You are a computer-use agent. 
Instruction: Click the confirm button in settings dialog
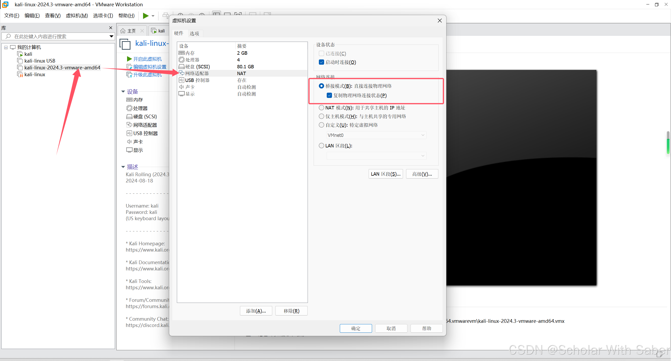[356, 328]
